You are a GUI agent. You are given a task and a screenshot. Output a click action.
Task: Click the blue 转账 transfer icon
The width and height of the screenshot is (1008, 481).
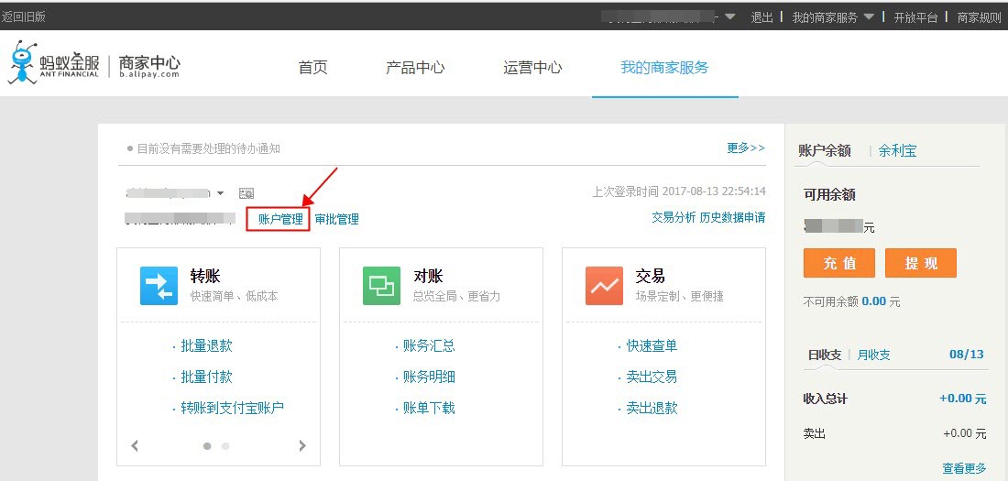pos(159,286)
